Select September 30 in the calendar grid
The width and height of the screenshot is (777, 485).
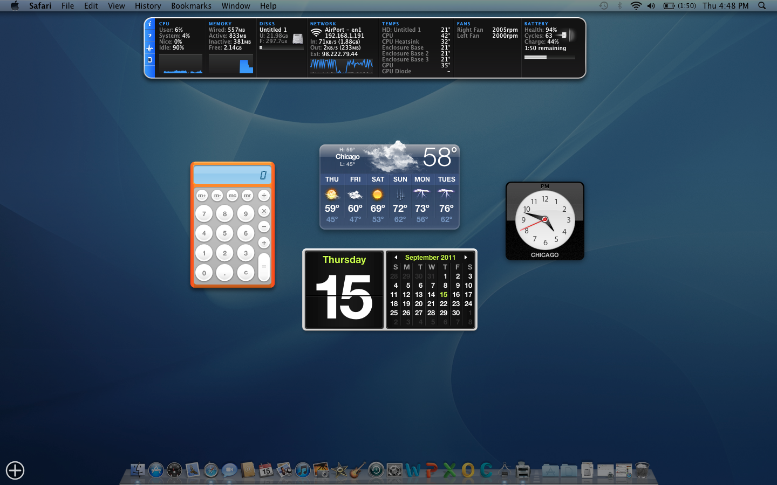tap(456, 313)
